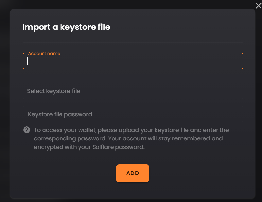Place cursor at start of Account name
The image size is (262, 202).
(x=28, y=62)
